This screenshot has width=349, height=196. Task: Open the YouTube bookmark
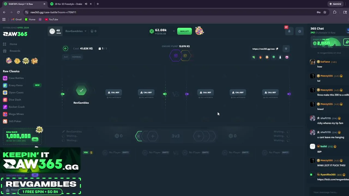pyautogui.click(x=51, y=19)
